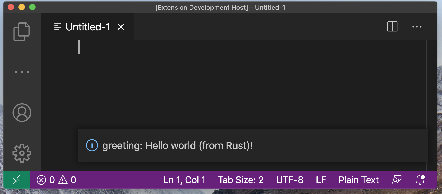This screenshot has width=442, height=194.
Task: Click Ln 1, Col 1 to go to line
Action: pos(184,180)
